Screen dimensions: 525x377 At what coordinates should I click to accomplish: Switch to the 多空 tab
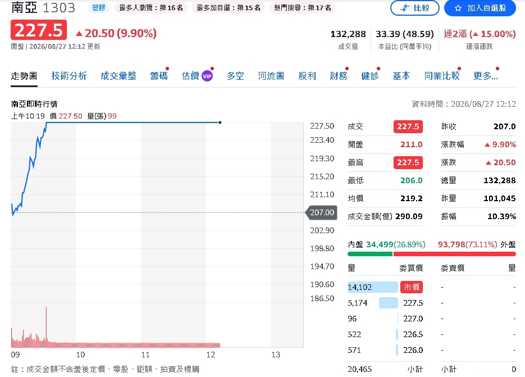click(x=235, y=76)
